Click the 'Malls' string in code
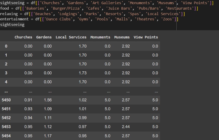 tap(122, 19)
